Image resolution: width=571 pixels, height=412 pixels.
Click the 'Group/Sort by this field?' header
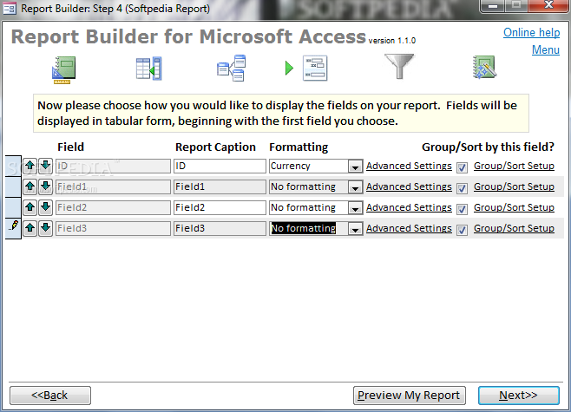[x=488, y=147]
